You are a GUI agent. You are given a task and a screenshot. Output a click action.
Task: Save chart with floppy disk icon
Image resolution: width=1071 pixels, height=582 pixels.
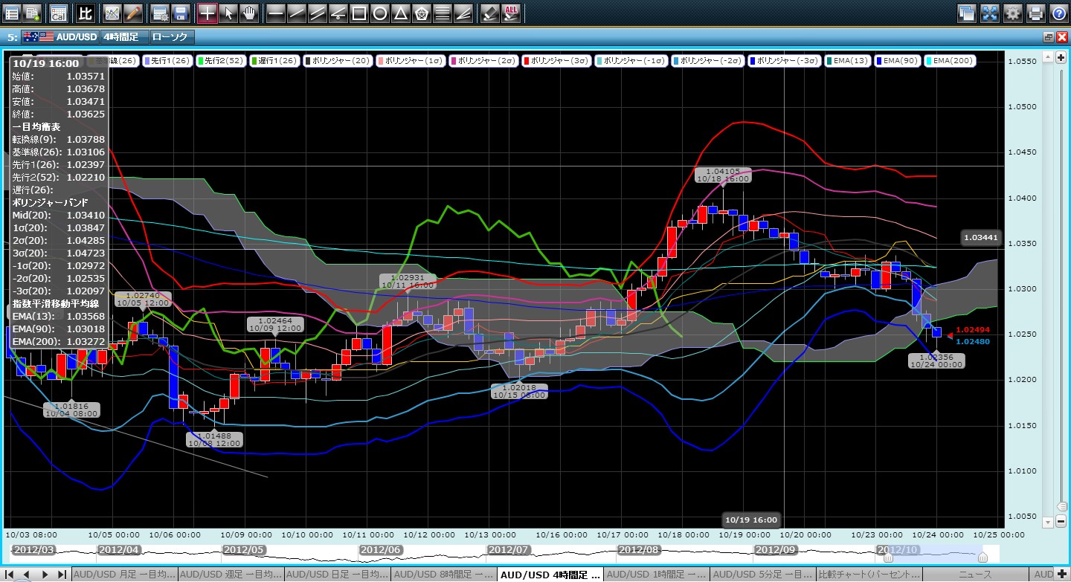click(x=180, y=13)
